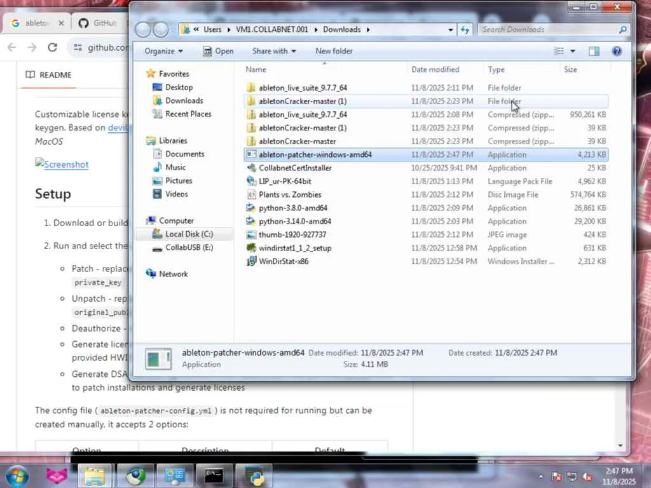Click the Search Downloads field
651x488 pixels.
(x=553, y=29)
